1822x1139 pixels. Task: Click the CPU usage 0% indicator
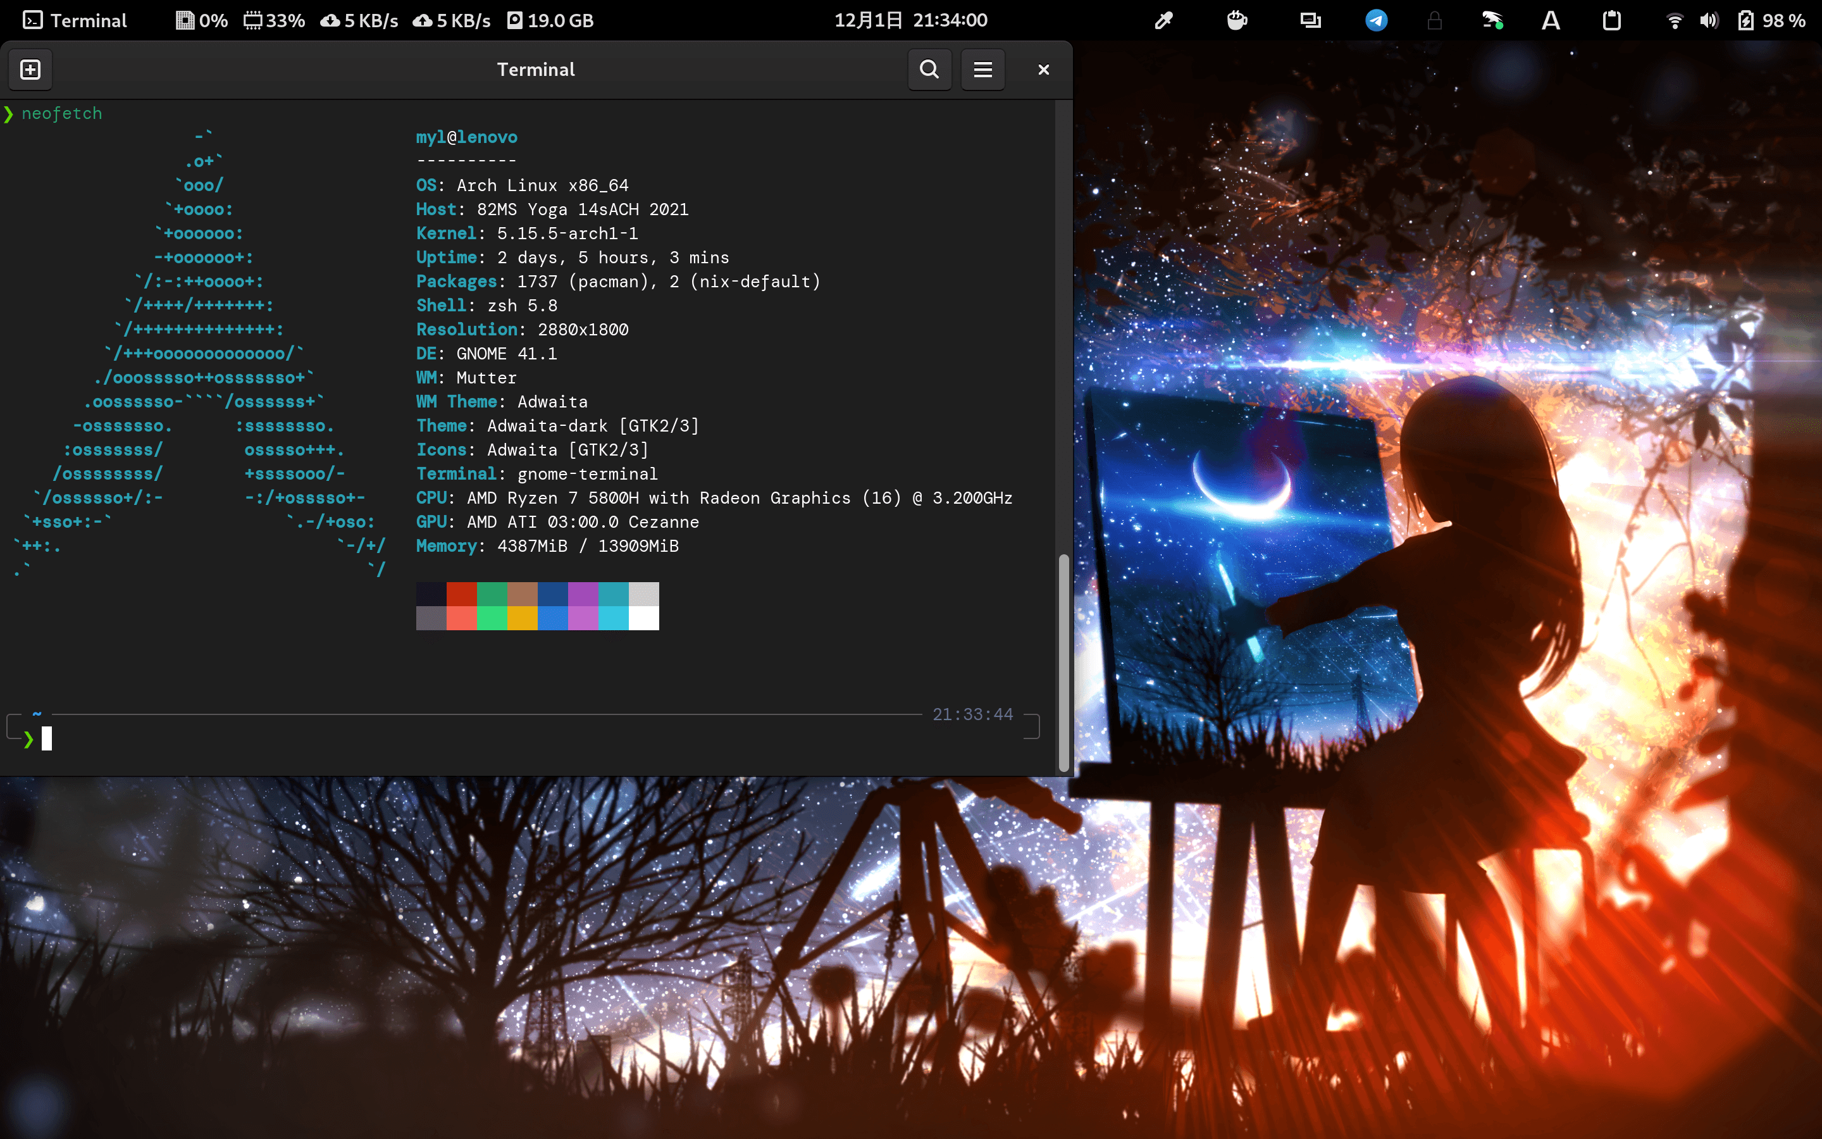coord(202,20)
